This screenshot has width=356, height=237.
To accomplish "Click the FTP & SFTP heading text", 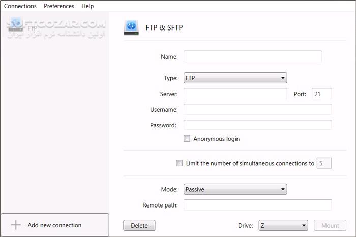I will point(164,27).
